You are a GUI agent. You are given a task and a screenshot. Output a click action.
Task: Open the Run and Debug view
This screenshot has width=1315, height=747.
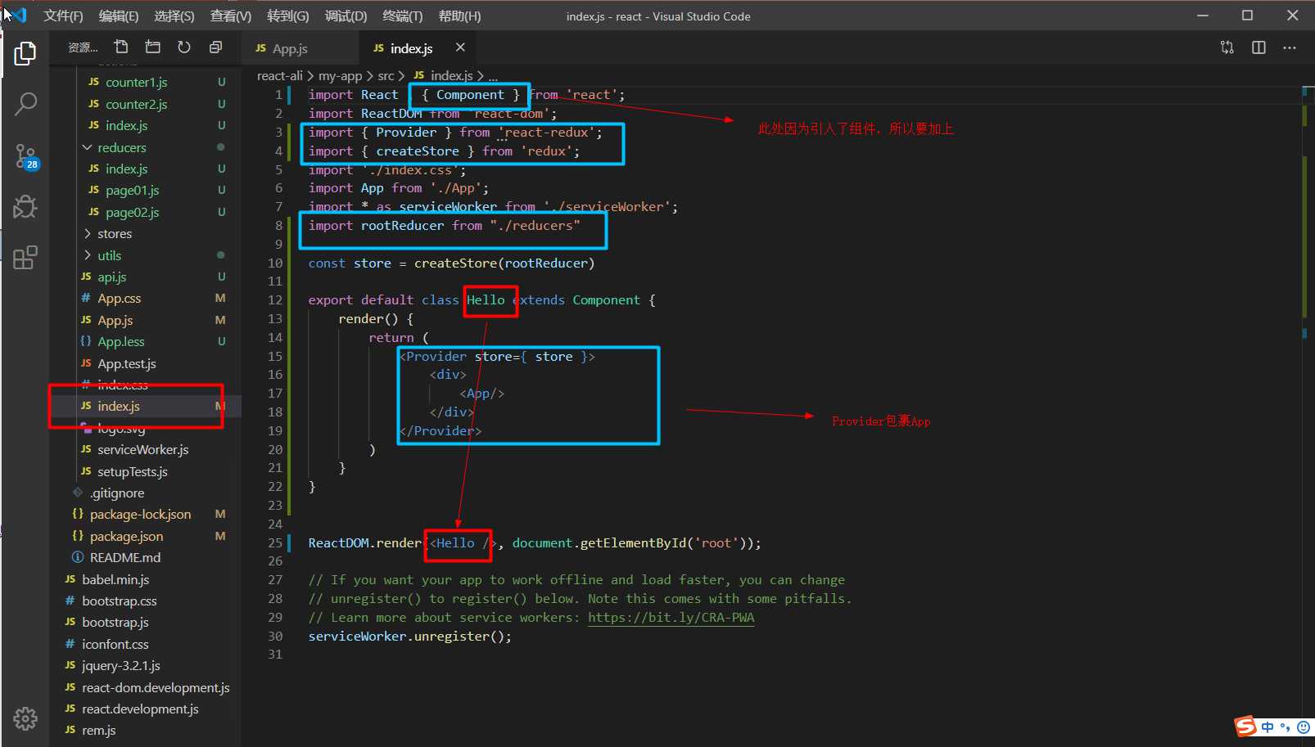pos(25,206)
